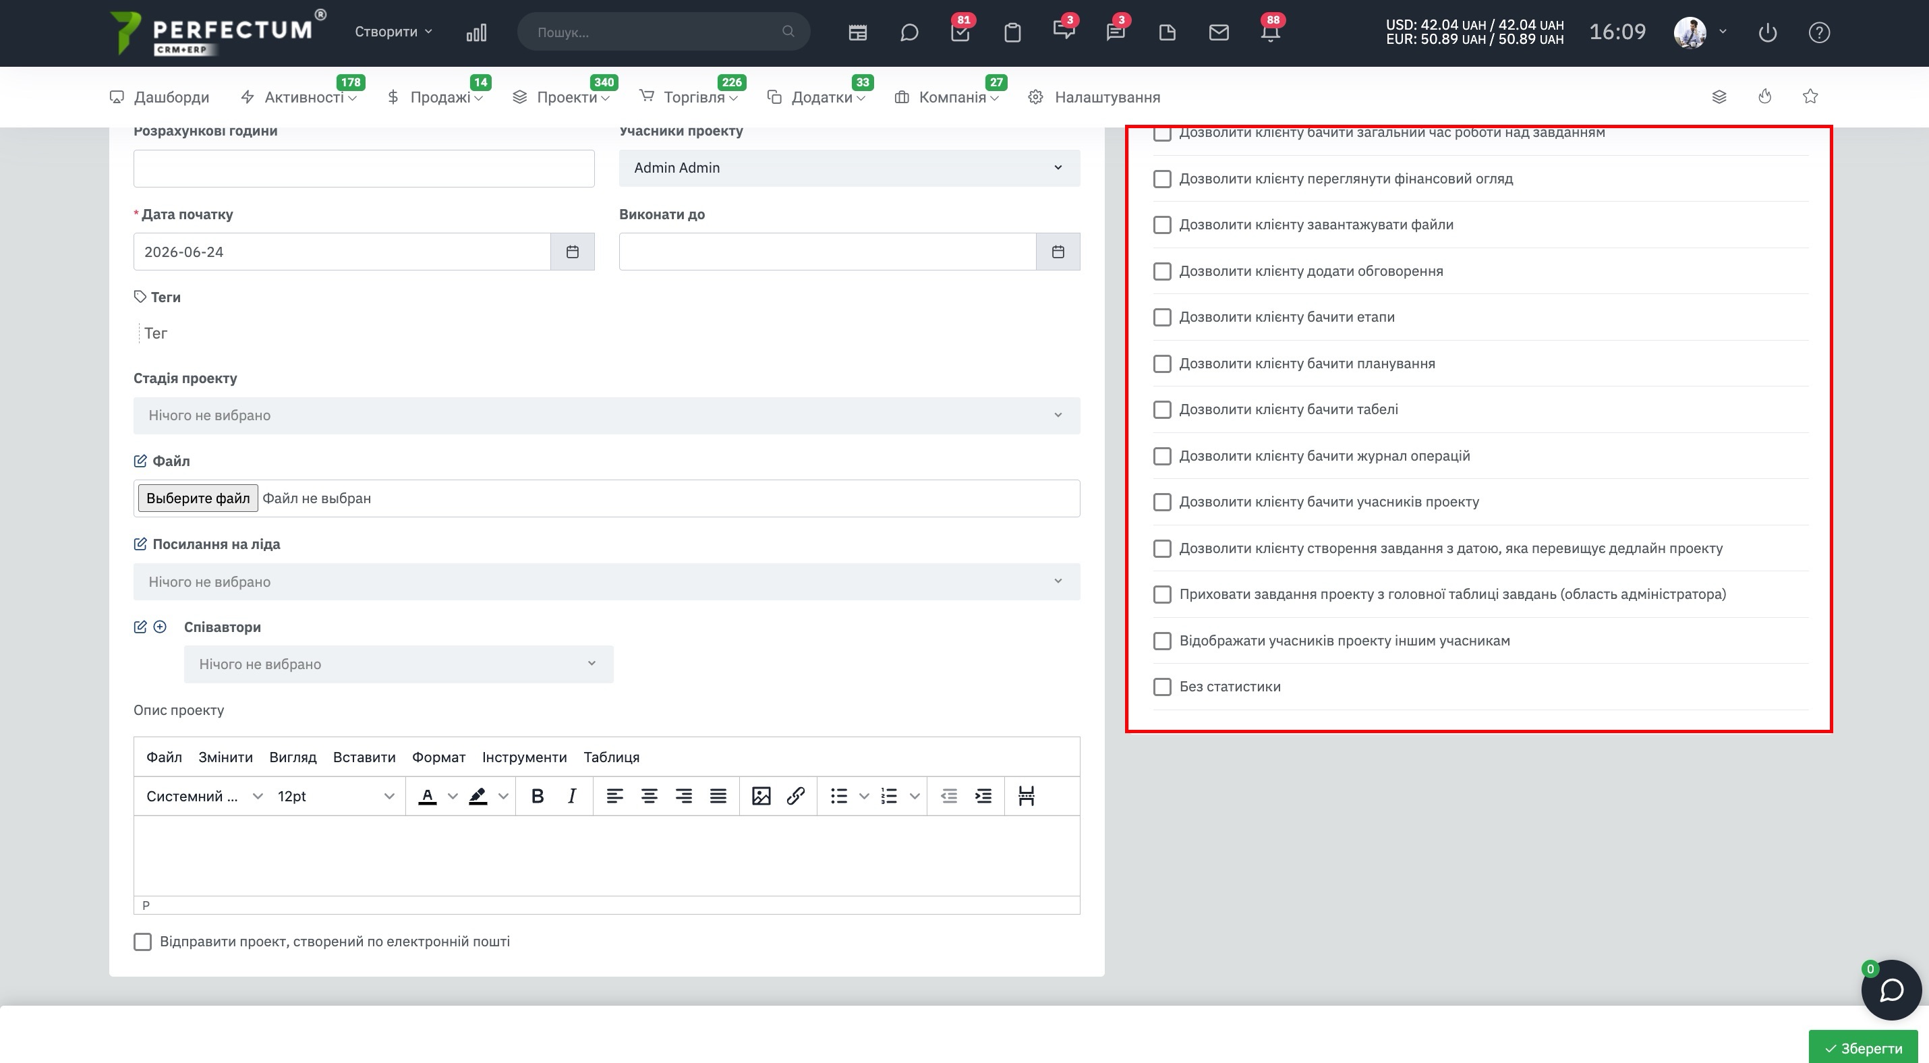
Task: Insert image in description editor
Action: pos(761,796)
